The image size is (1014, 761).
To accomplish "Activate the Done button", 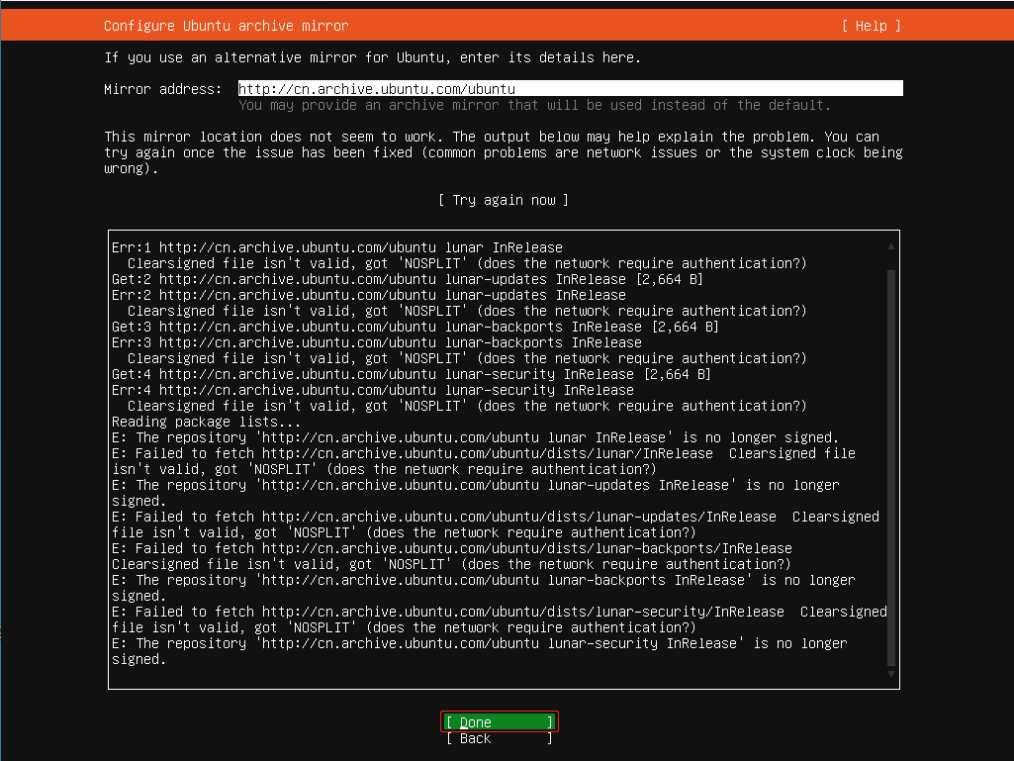I will pyautogui.click(x=500, y=722).
